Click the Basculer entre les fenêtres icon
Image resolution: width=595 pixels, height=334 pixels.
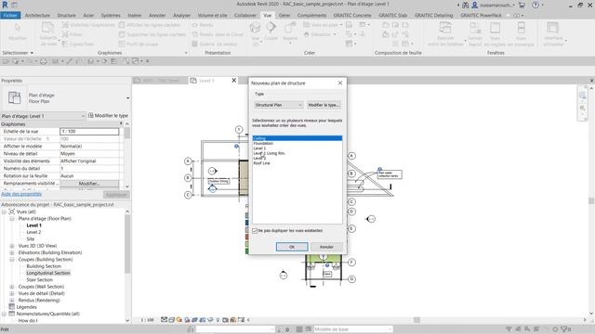(445, 28)
